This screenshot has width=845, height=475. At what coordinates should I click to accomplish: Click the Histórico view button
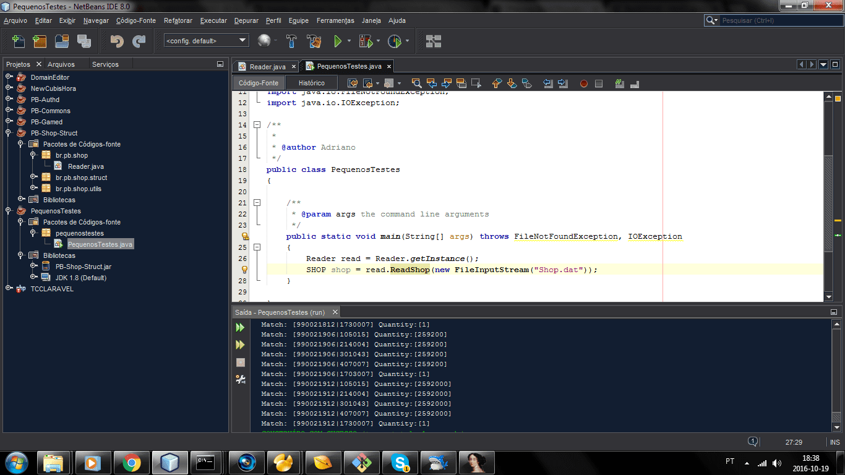pyautogui.click(x=311, y=83)
